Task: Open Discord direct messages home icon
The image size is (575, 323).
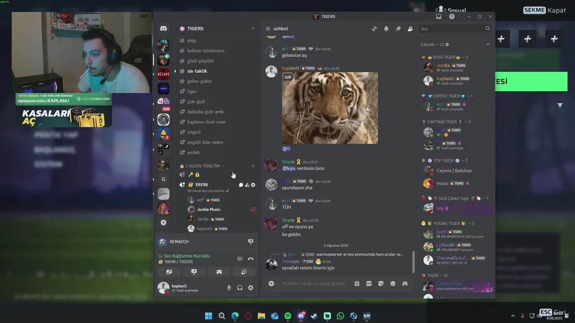Action: [164, 28]
